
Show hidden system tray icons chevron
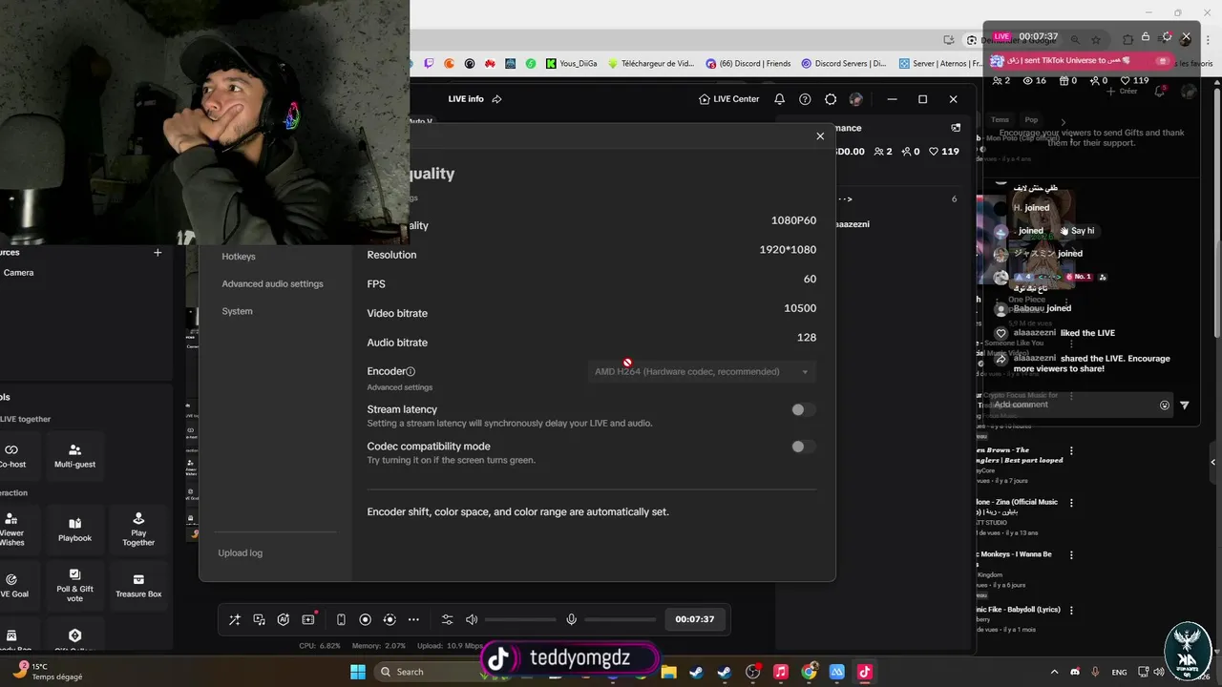pos(1055,672)
